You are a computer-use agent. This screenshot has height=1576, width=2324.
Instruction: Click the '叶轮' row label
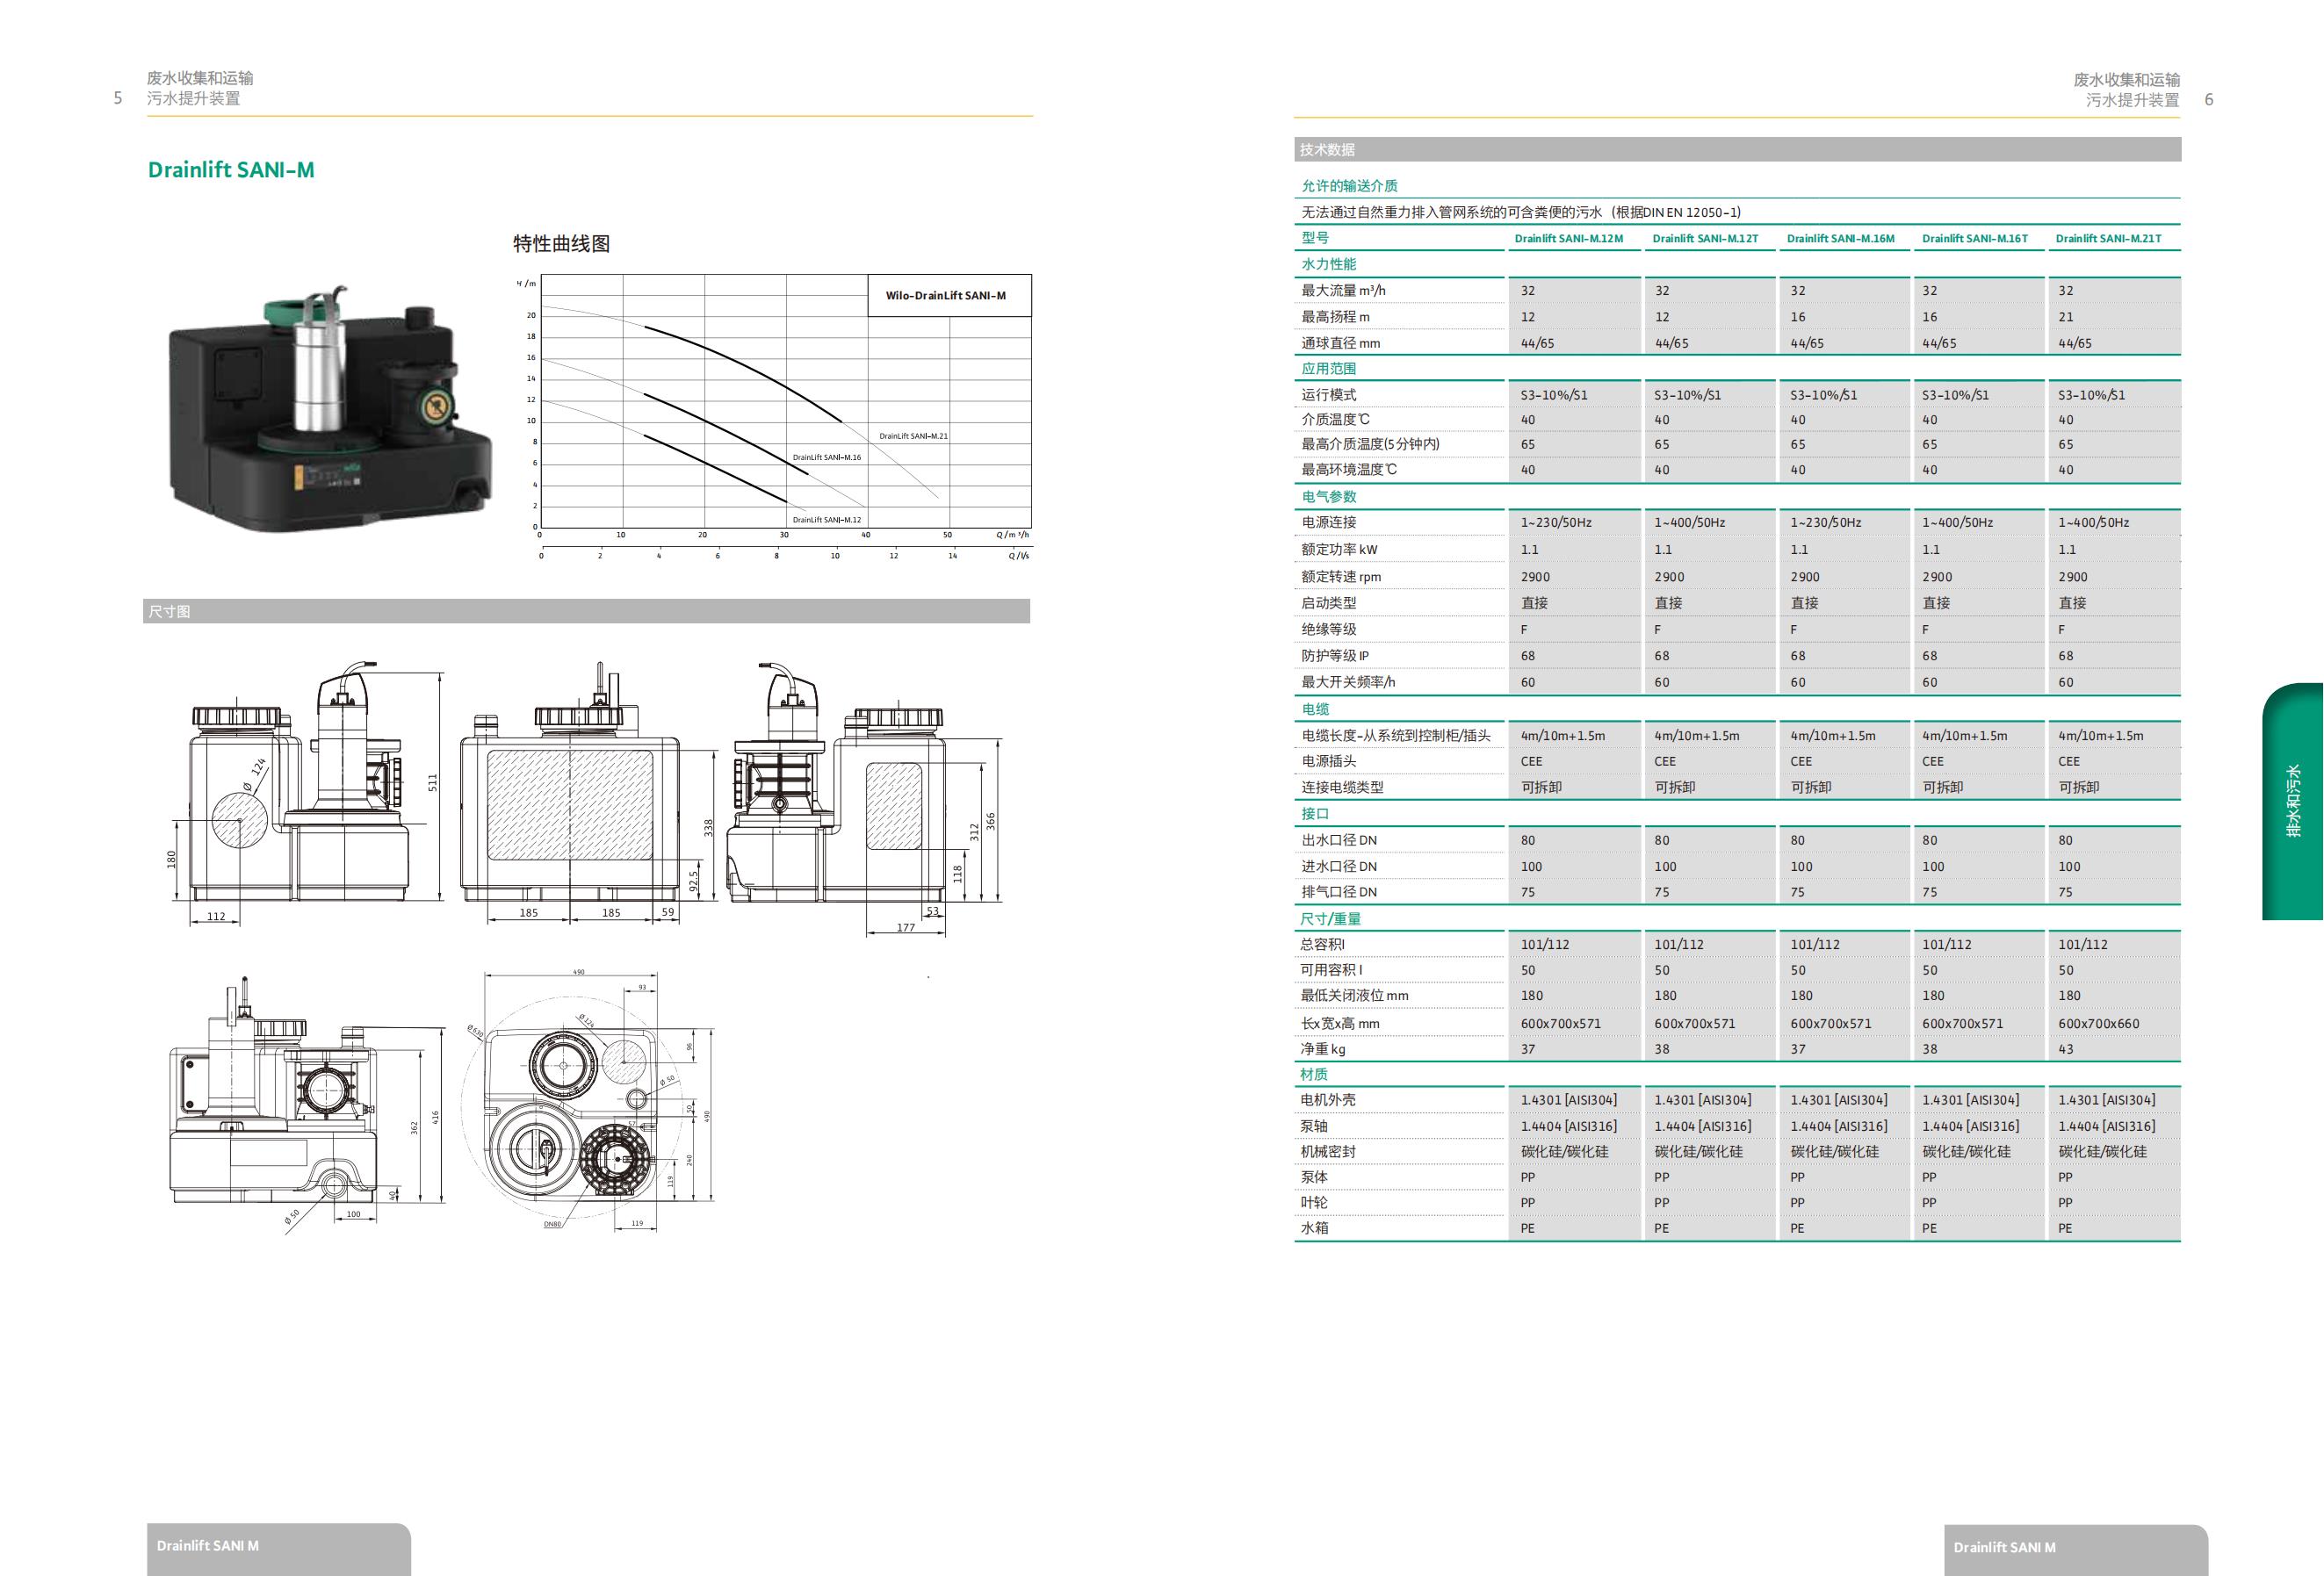[x=1314, y=1203]
